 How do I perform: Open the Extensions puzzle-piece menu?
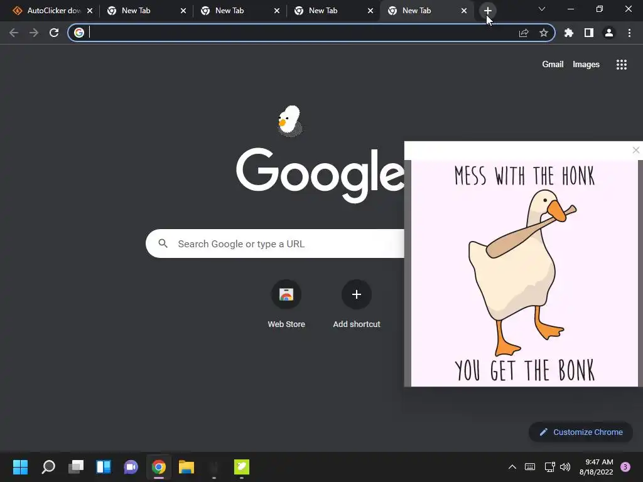click(569, 33)
